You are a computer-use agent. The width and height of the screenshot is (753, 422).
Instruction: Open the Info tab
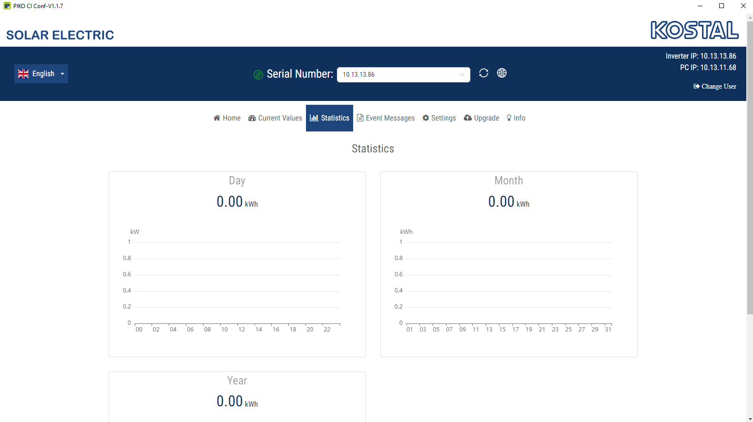pyautogui.click(x=516, y=118)
